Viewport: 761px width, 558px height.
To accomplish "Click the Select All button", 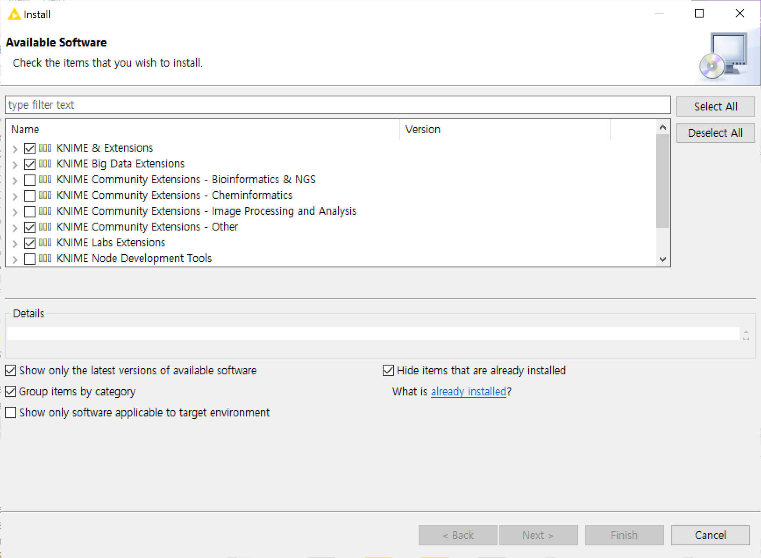I will [715, 107].
